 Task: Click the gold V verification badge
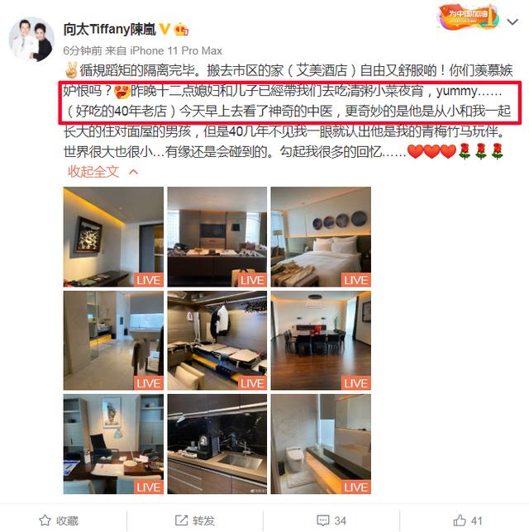tap(164, 29)
